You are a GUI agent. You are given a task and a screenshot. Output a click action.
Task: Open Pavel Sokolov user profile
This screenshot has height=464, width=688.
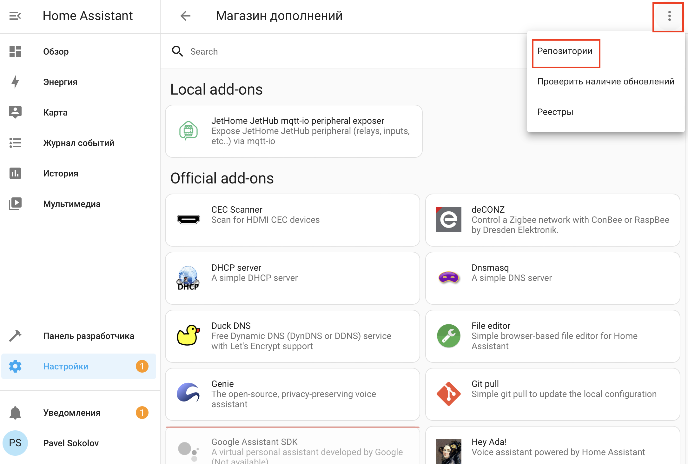click(70, 443)
